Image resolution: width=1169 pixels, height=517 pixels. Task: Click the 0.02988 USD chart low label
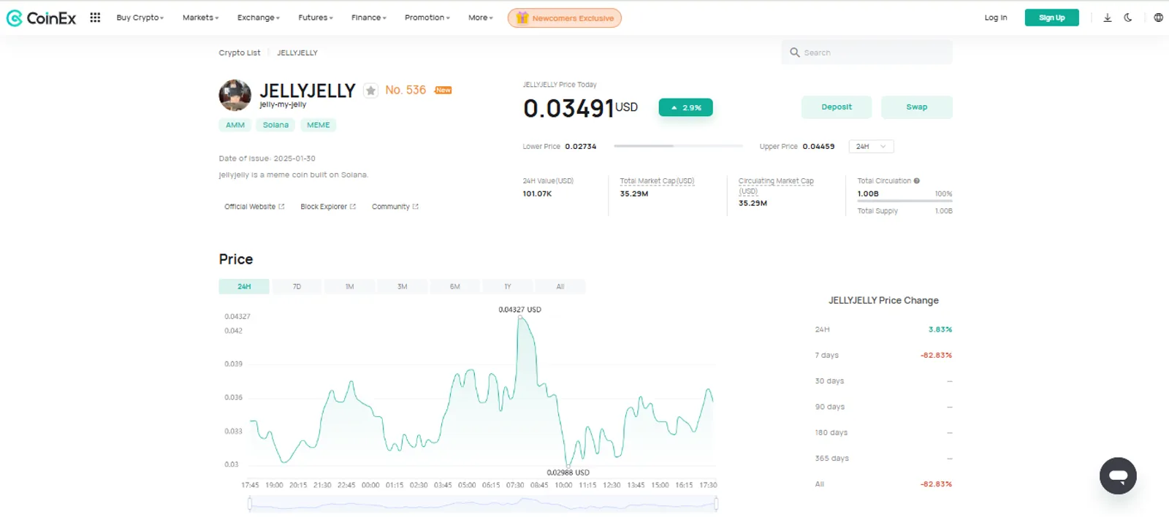pyautogui.click(x=568, y=472)
